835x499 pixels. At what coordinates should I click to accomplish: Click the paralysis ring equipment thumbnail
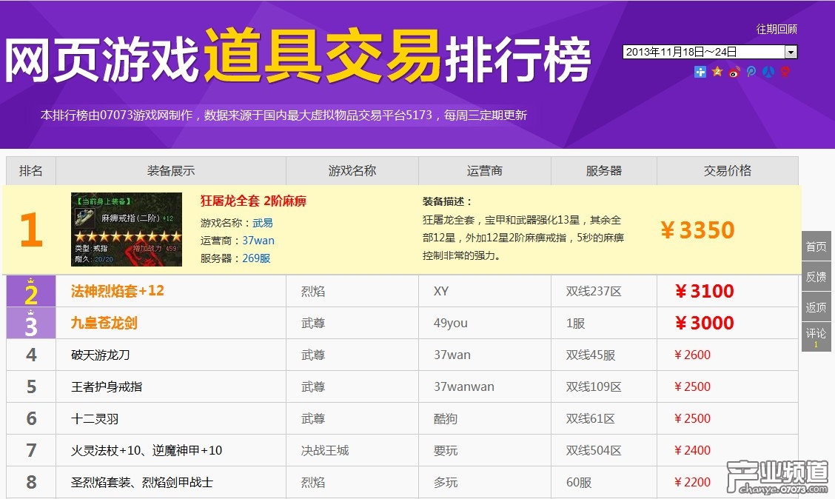[127, 230]
